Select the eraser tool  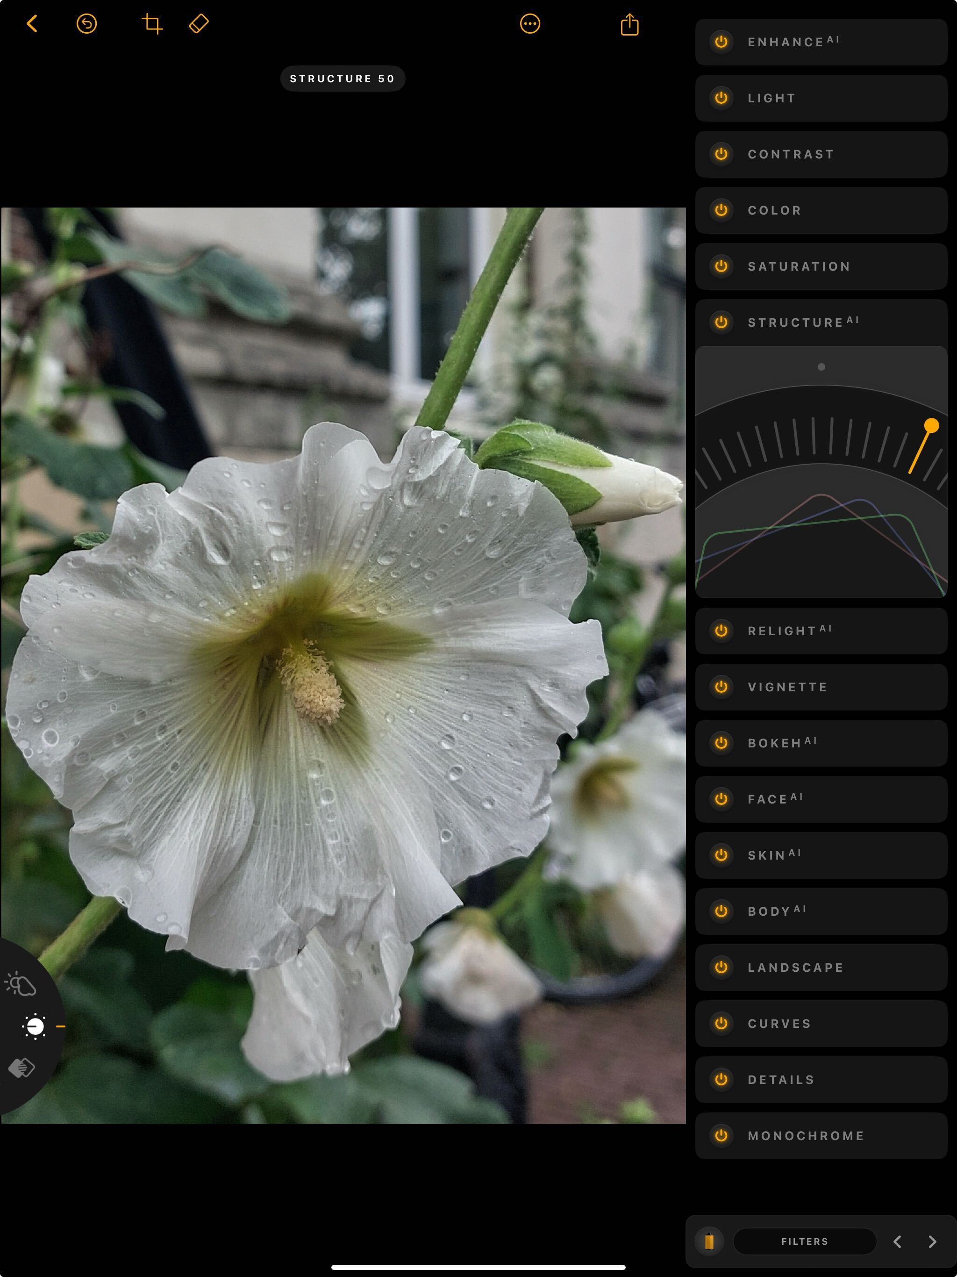[x=199, y=24]
